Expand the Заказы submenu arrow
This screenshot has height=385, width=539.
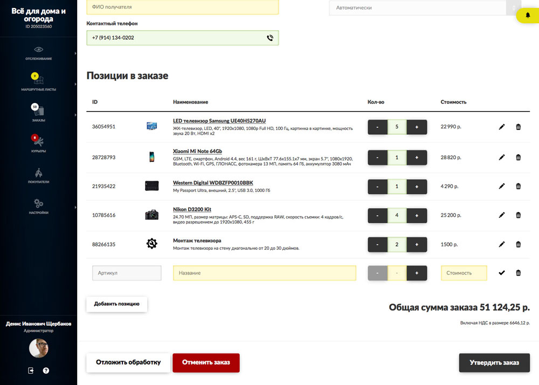(x=75, y=115)
